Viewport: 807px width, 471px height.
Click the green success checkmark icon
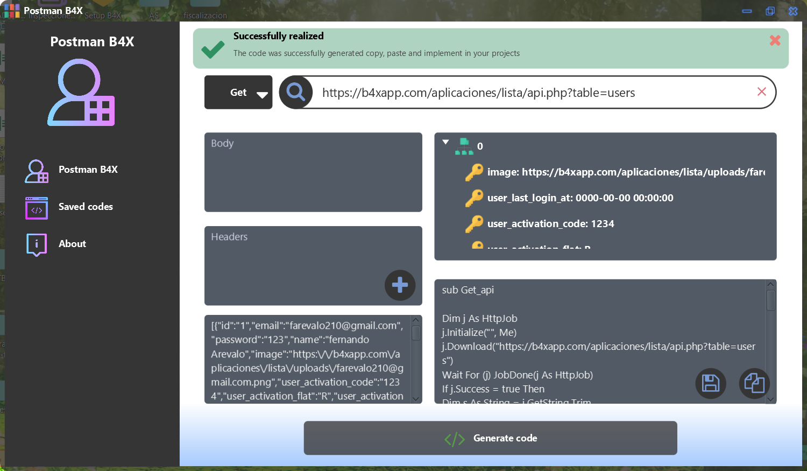point(213,49)
